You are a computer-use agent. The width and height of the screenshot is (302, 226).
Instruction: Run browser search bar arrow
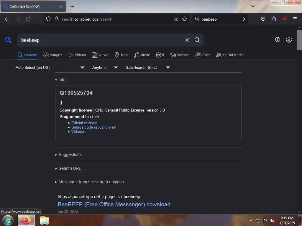point(243,19)
